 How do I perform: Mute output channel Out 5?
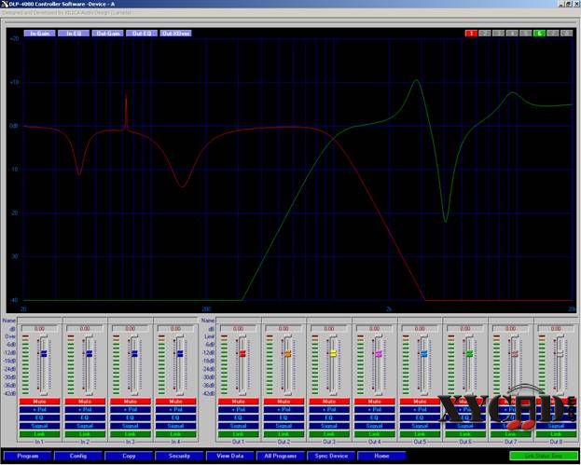coord(420,402)
